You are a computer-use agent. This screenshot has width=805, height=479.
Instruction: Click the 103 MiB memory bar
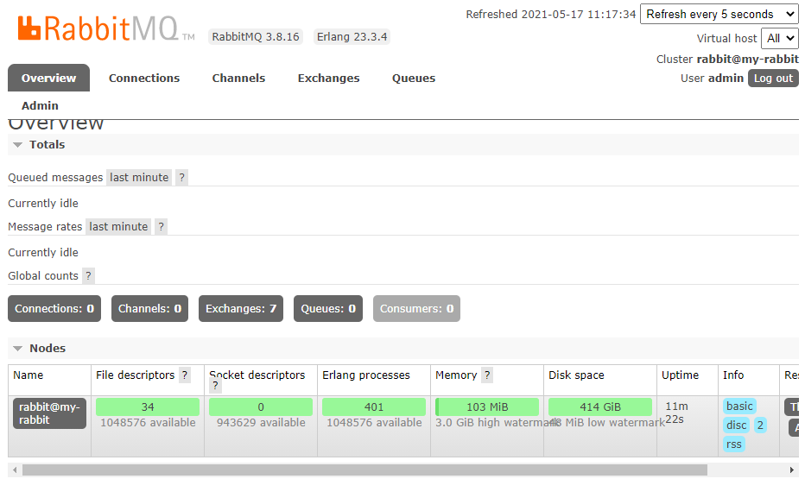click(x=487, y=407)
